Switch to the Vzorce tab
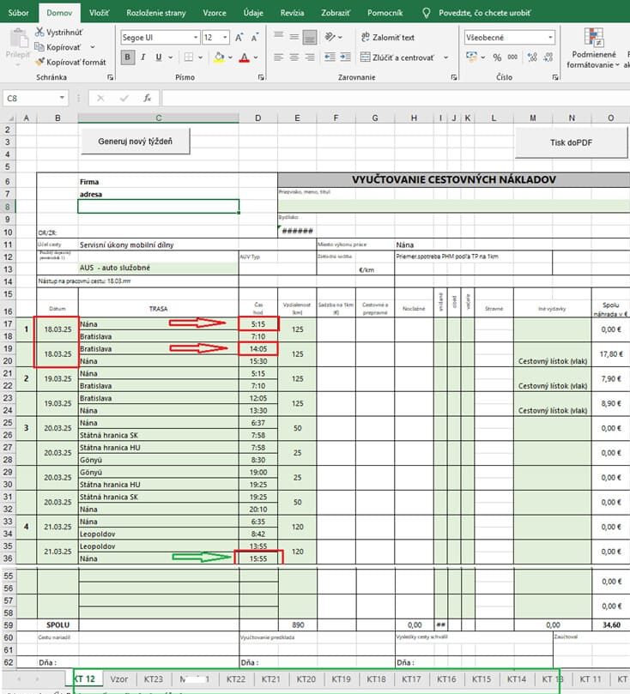The height and width of the screenshot is (694, 630). [215, 13]
